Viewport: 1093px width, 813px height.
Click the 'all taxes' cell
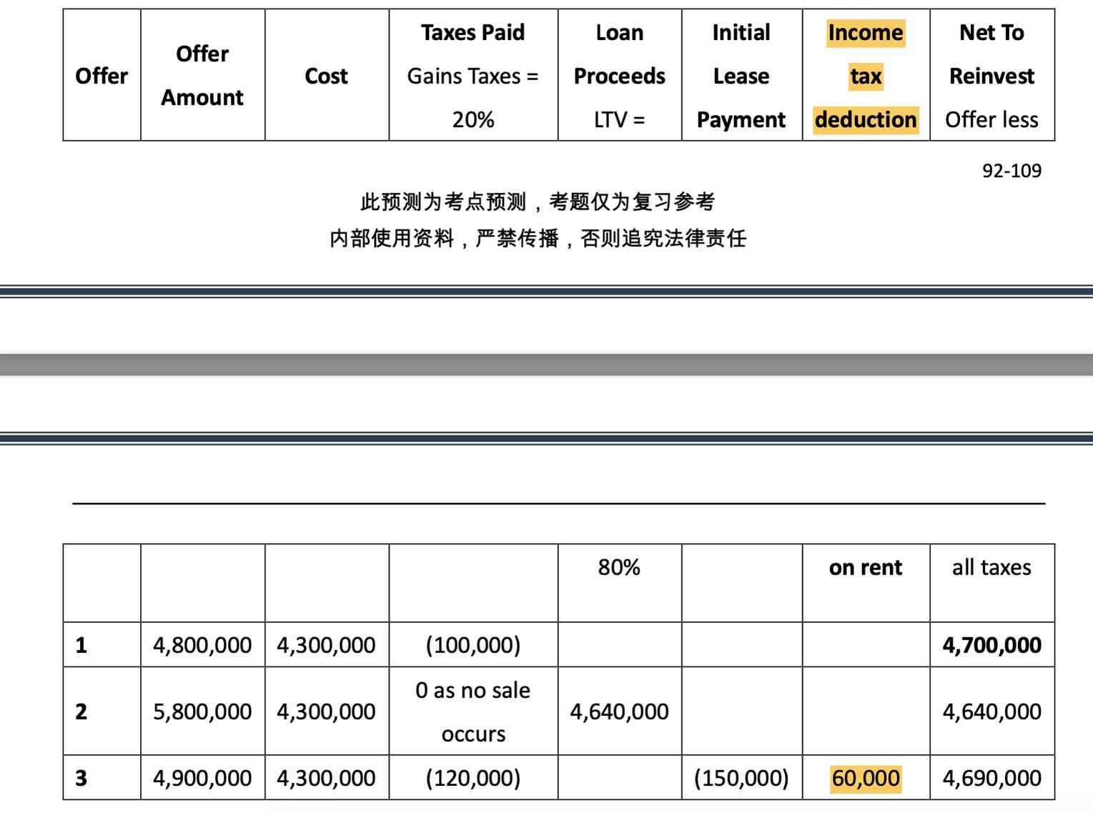point(991,567)
